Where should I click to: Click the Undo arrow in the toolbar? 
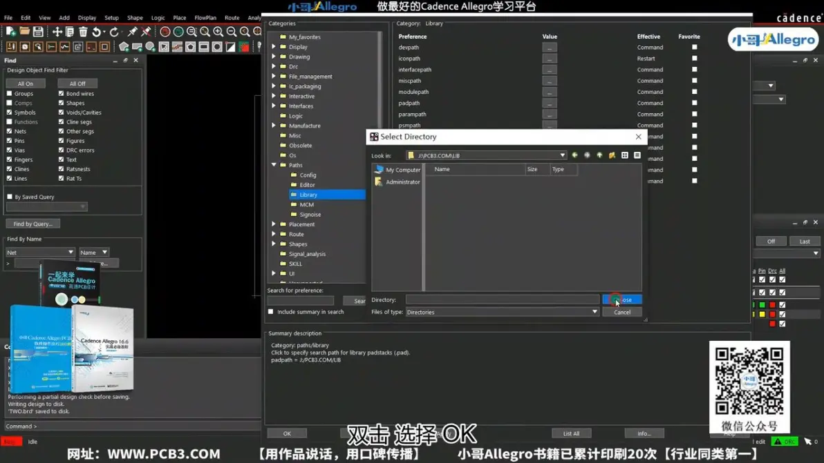click(x=97, y=32)
